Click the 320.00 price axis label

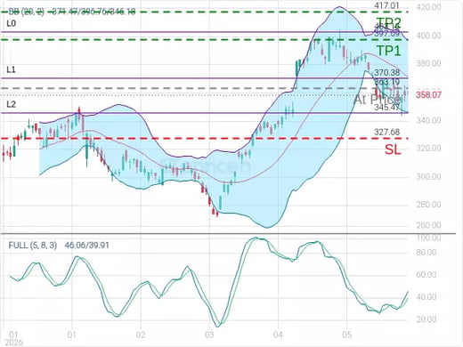tap(428, 148)
